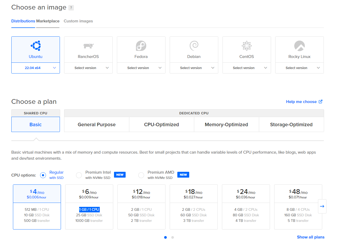Expand Fedora Select version dropdown
Screen dimensions: 337x249
[x=141, y=68]
